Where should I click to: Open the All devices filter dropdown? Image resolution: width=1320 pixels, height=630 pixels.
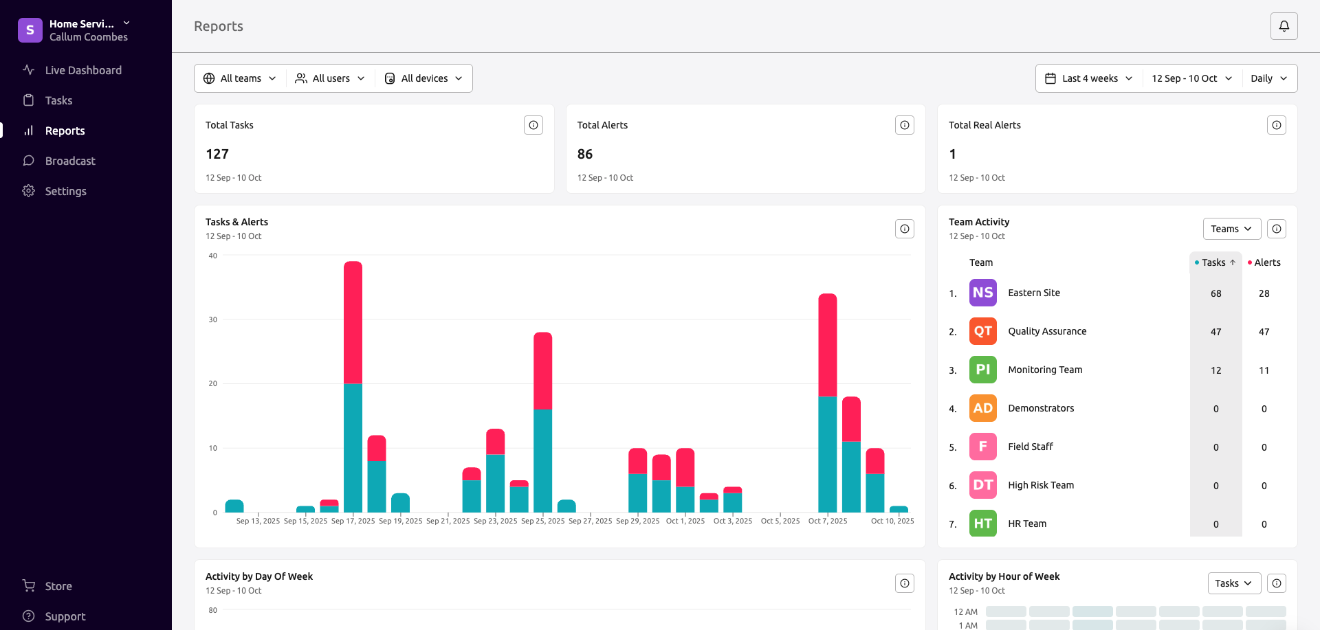[423, 78]
